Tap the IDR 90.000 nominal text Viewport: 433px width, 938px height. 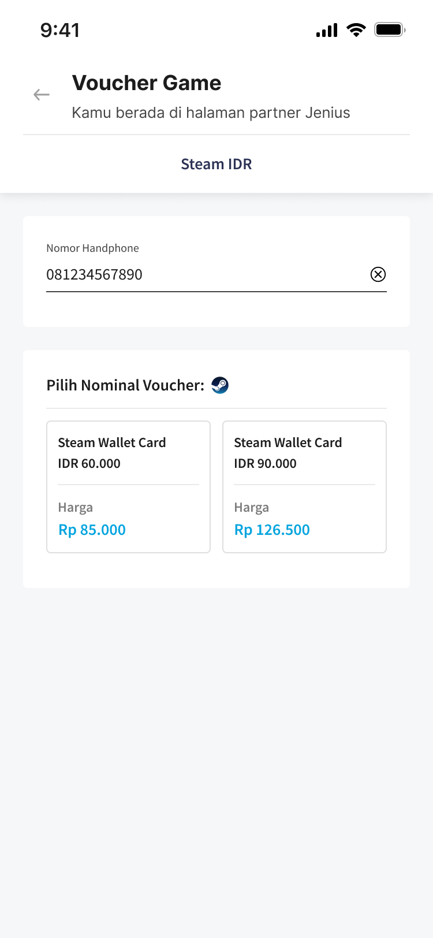265,464
